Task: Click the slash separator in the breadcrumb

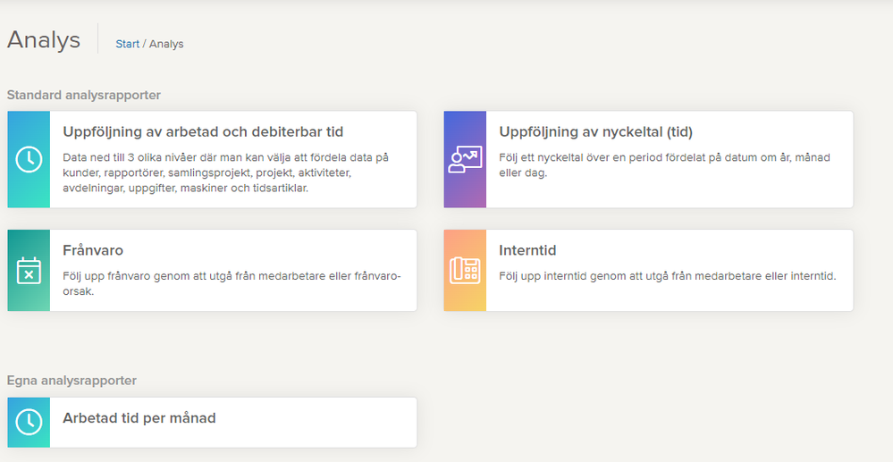Action: coord(145,44)
